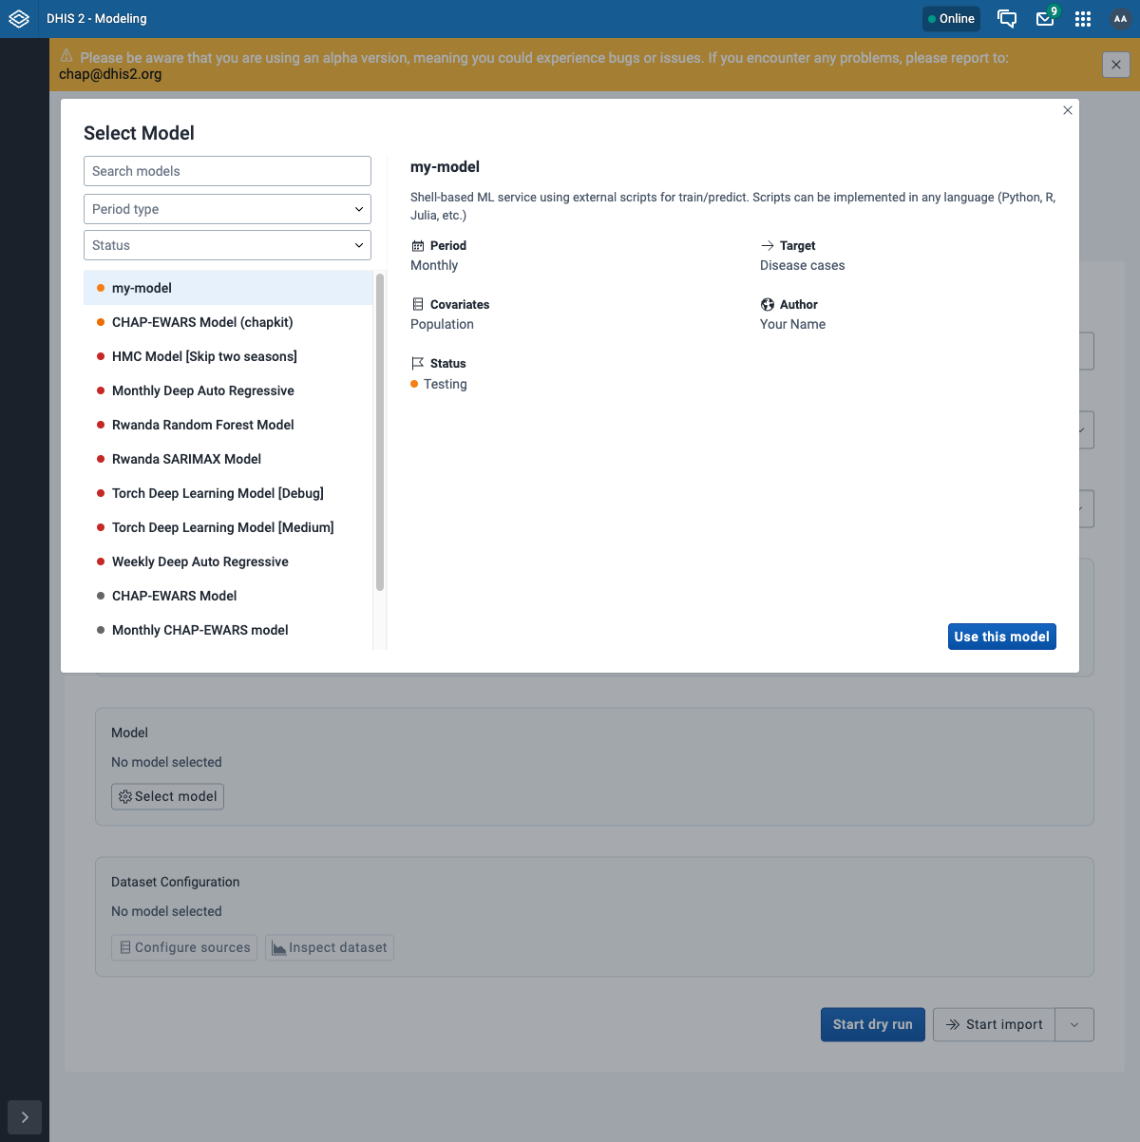
Task: Close the Select Model dialog
Action: 1068,110
